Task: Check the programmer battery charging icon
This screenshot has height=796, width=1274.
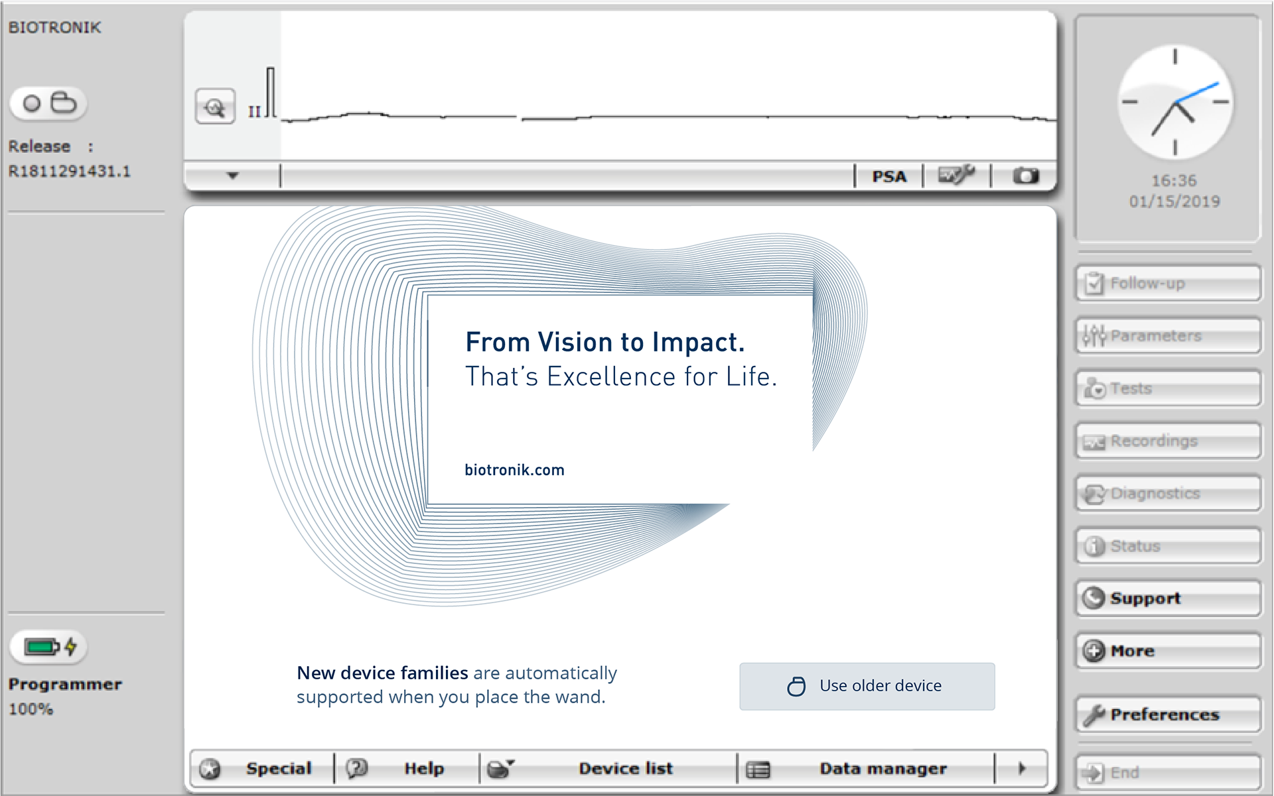Action: tap(48, 646)
